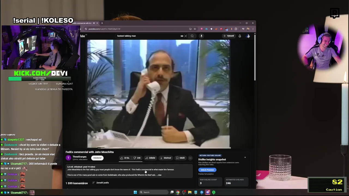Image resolution: width=349 pixels, height=196 pixels.
Task: Open File Explorer from the taskbar
Action: (x=190, y=192)
